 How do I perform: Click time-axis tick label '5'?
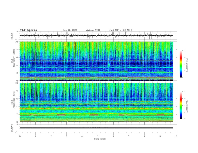(x=98, y=136)
